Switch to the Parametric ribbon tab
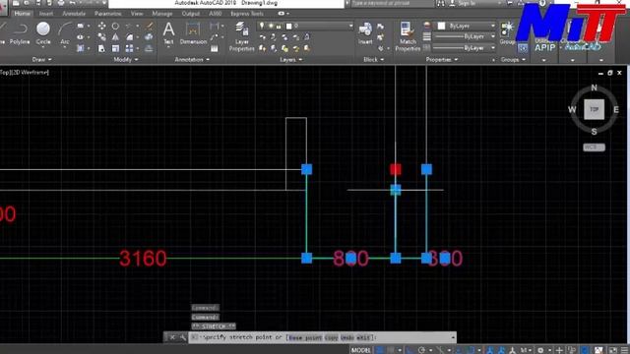Image resolution: width=630 pixels, height=354 pixels. click(x=108, y=13)
